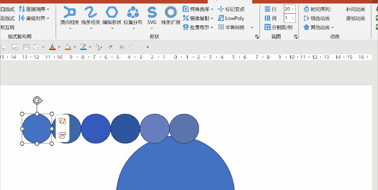This screenshot has height=190, width=378.
Task: Click the 补间动画 button
Action: (x=355, y=9)
